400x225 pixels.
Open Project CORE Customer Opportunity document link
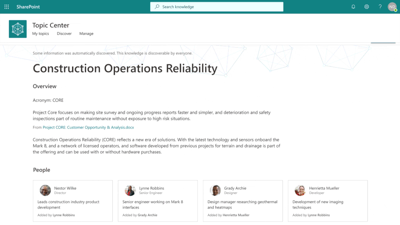[x=88, y=127]
